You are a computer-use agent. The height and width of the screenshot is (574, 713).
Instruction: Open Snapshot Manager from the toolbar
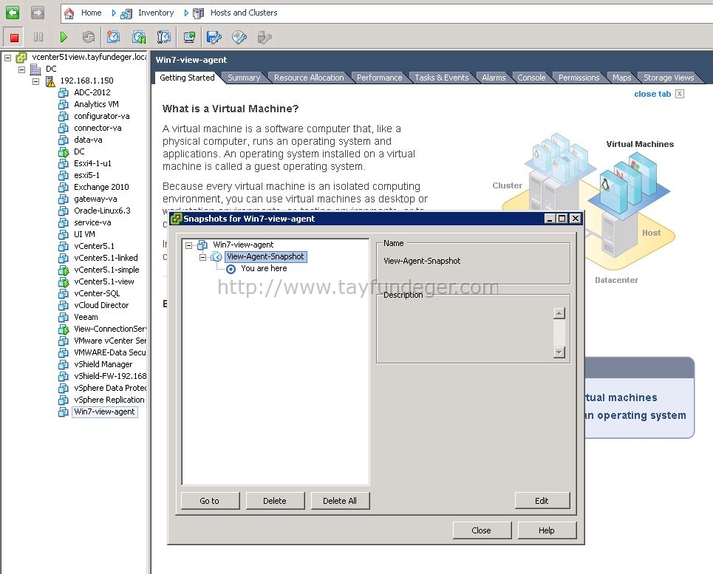click(164, 37)
